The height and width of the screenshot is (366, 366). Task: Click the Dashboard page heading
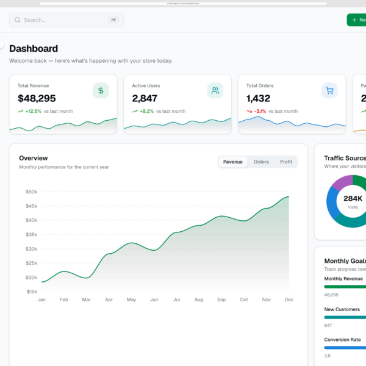click(34, 49)
